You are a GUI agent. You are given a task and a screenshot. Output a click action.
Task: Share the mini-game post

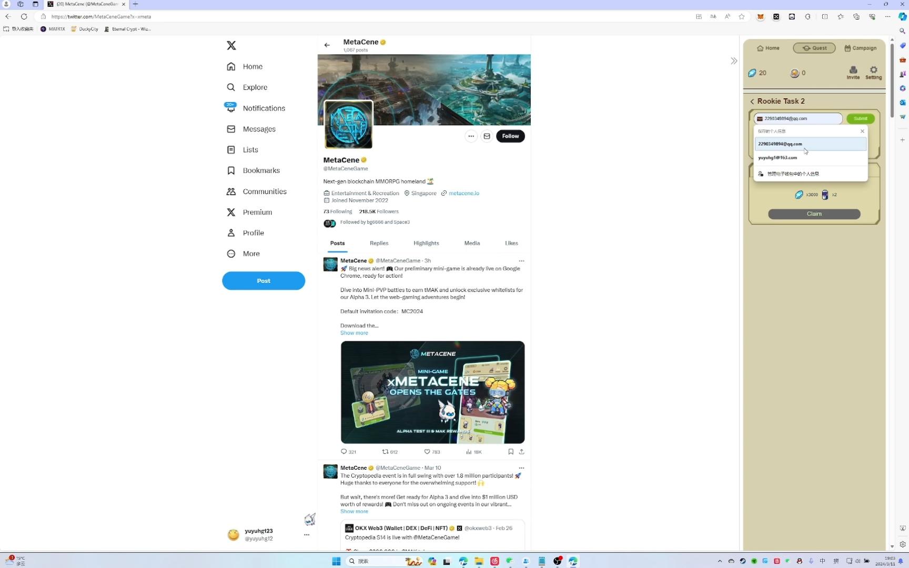pos(521,452)
